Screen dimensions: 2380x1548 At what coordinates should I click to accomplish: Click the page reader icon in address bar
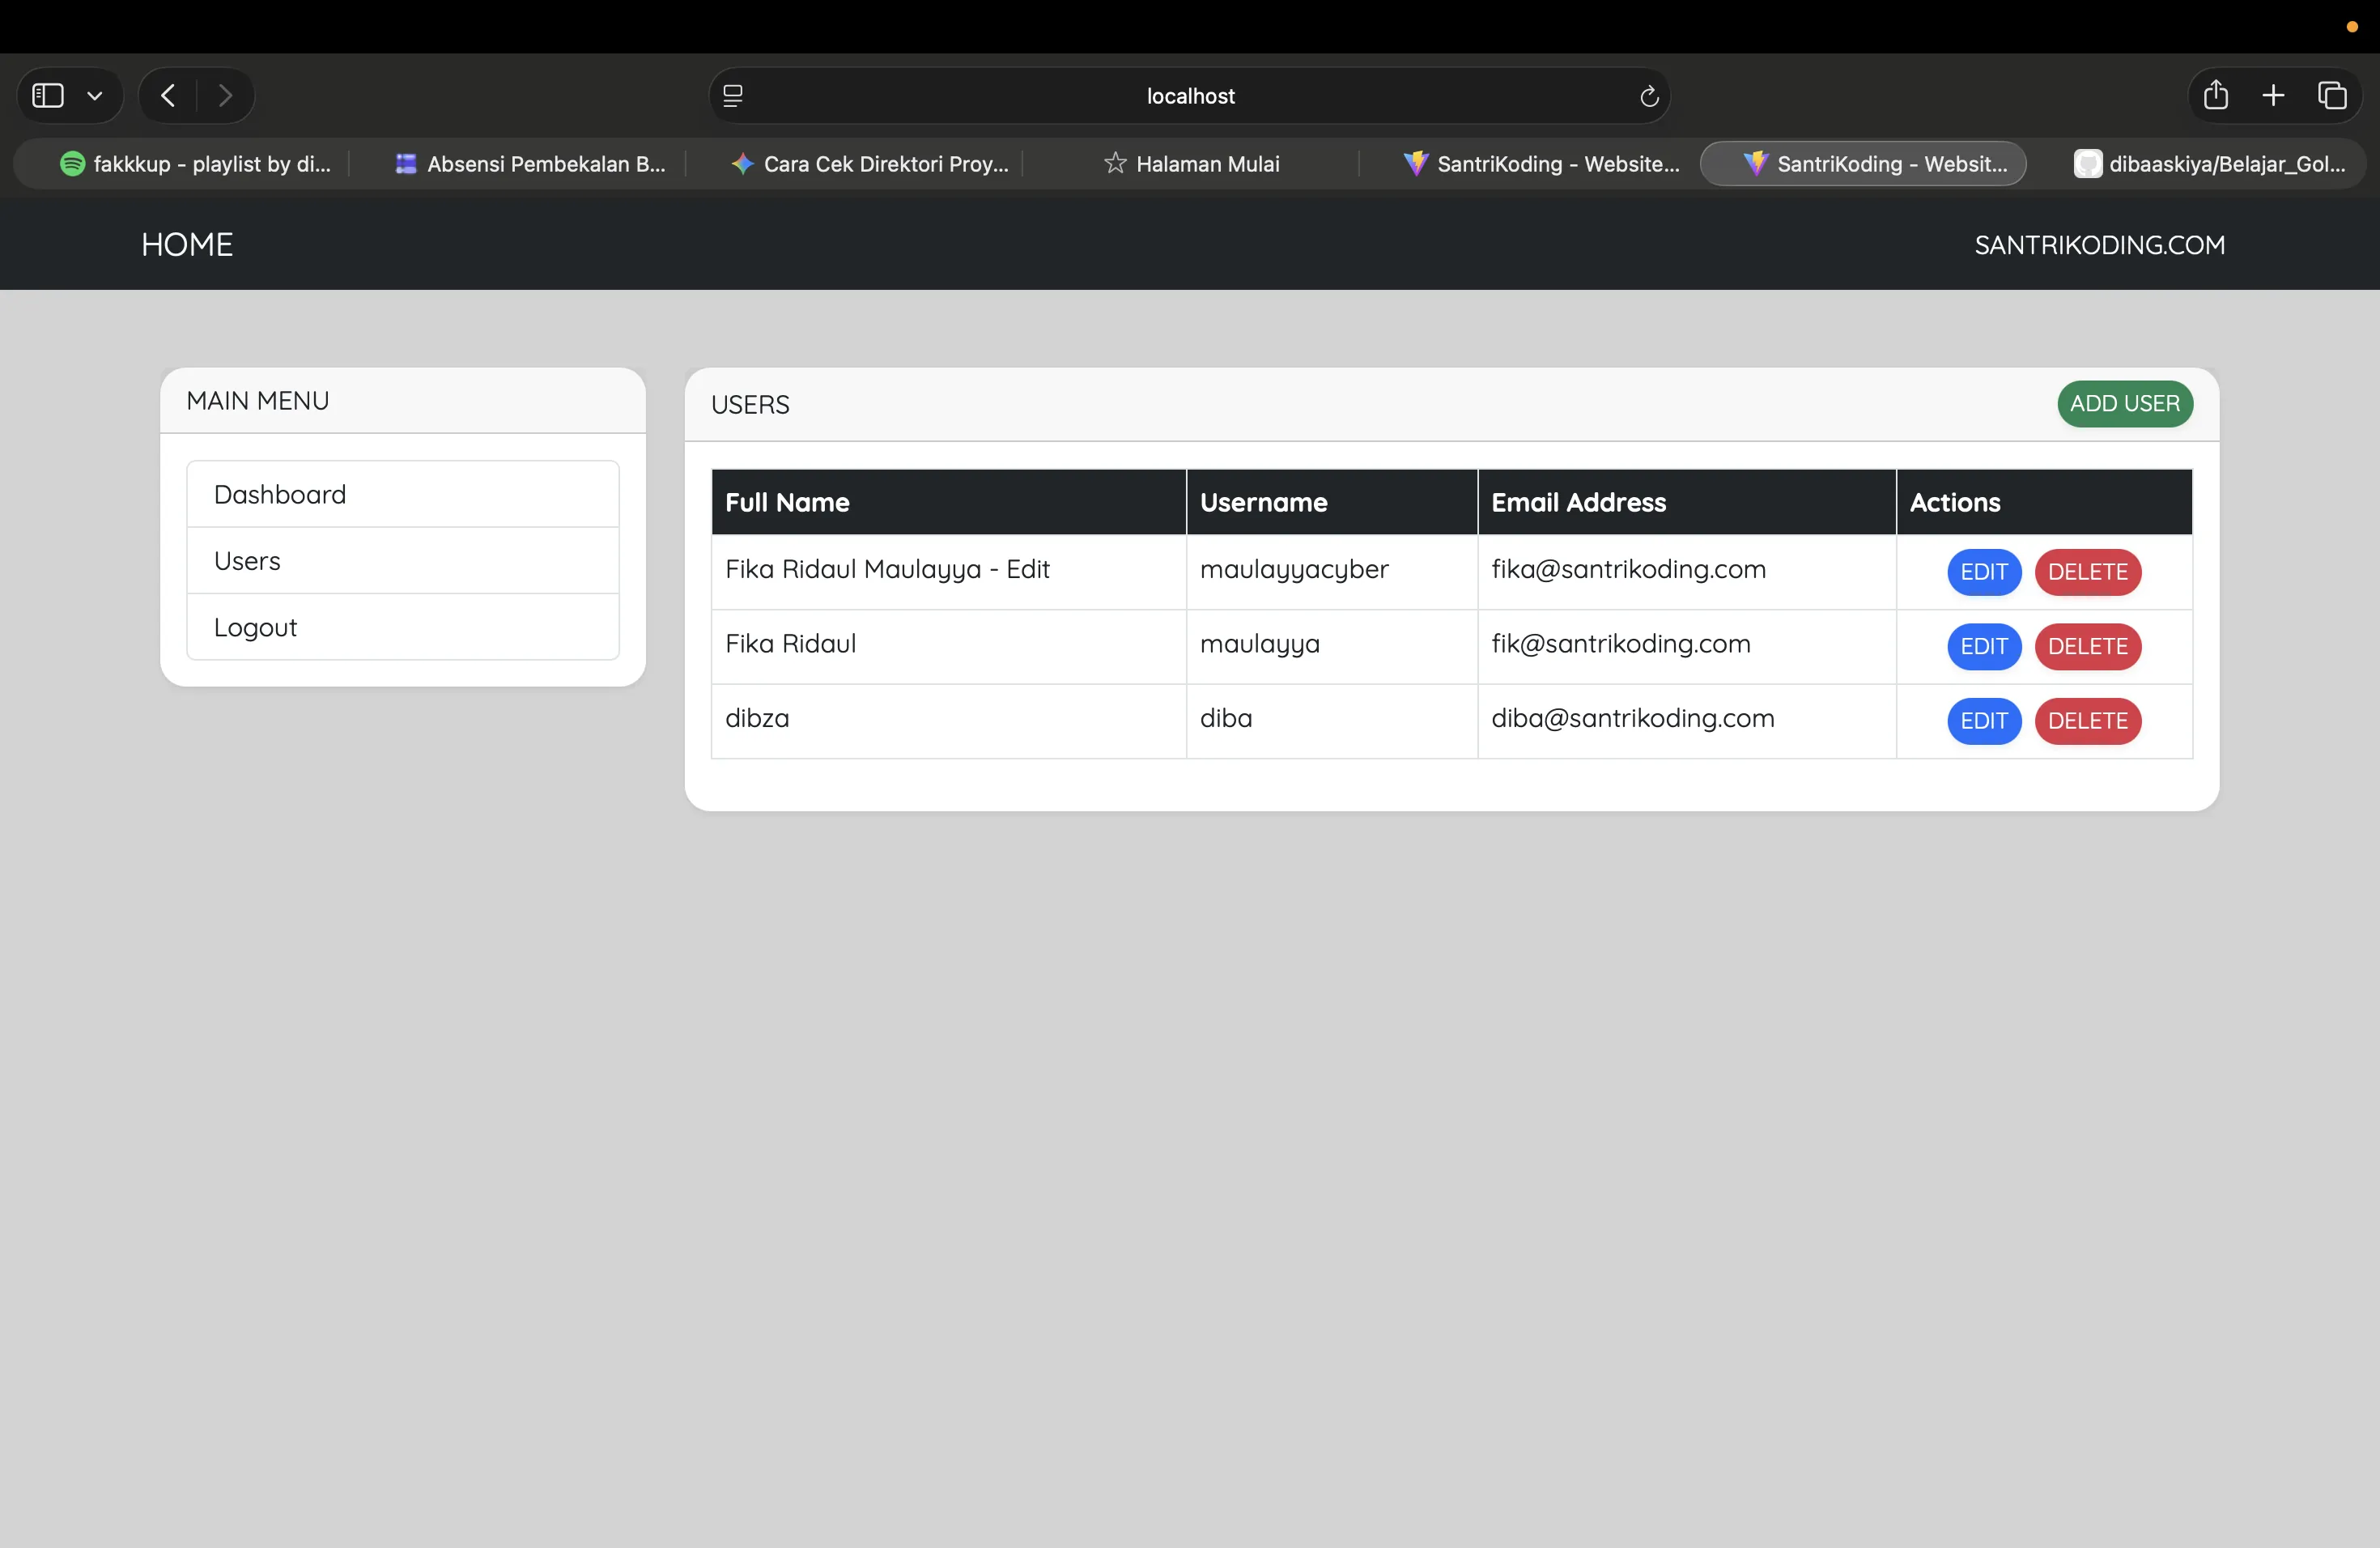tap(733, 96)
